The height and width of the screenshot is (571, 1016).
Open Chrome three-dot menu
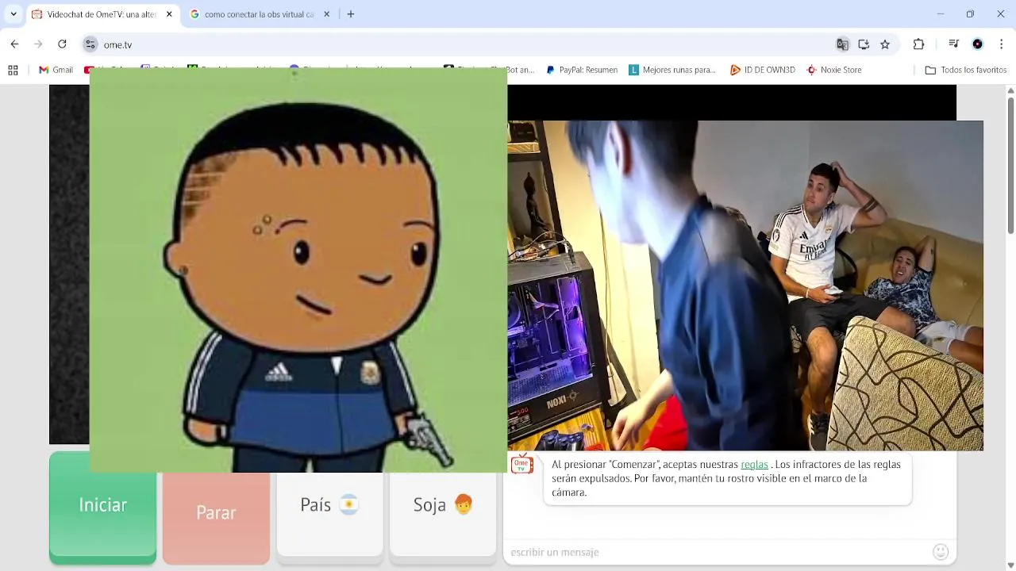coord(1002,44)
